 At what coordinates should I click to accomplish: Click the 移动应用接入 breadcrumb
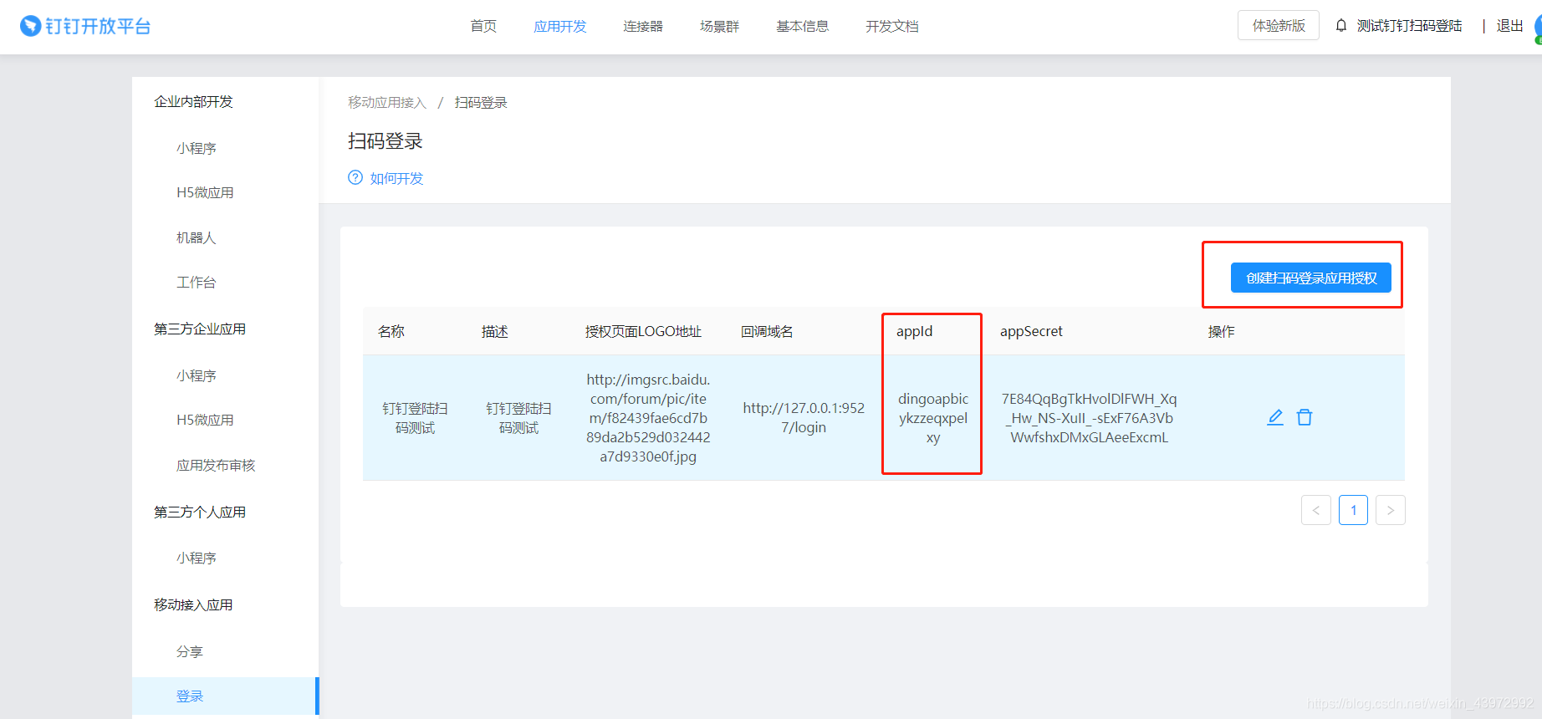(x=387, y=103)
